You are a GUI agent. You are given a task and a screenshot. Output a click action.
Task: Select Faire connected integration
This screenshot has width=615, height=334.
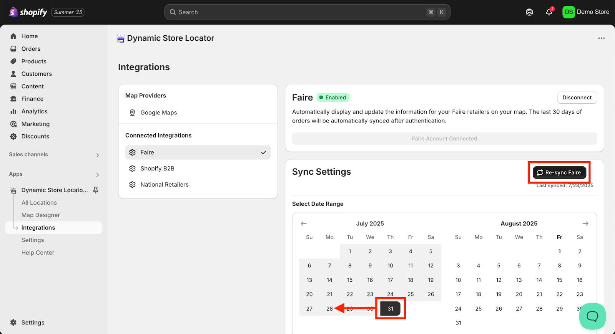coord(198,152)
